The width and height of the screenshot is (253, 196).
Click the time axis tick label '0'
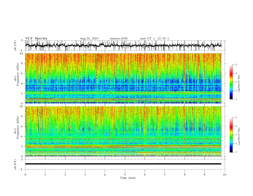(x=25, y=175)
